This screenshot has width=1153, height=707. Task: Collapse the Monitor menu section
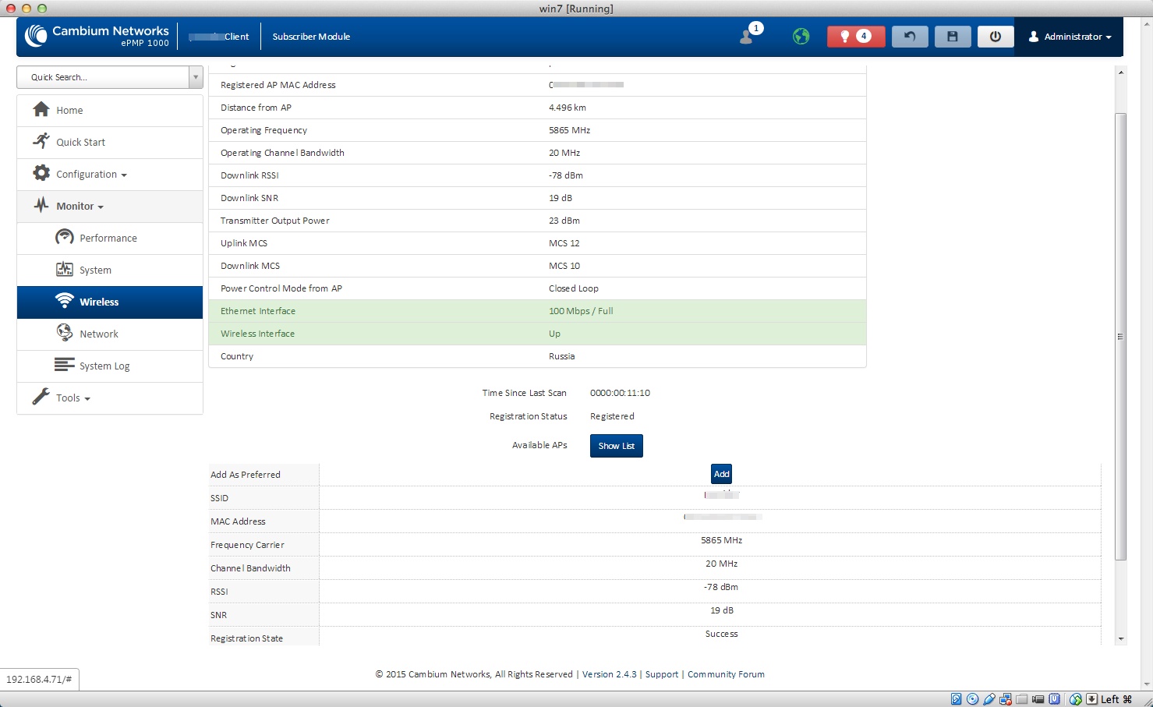[x=80, y=207]
